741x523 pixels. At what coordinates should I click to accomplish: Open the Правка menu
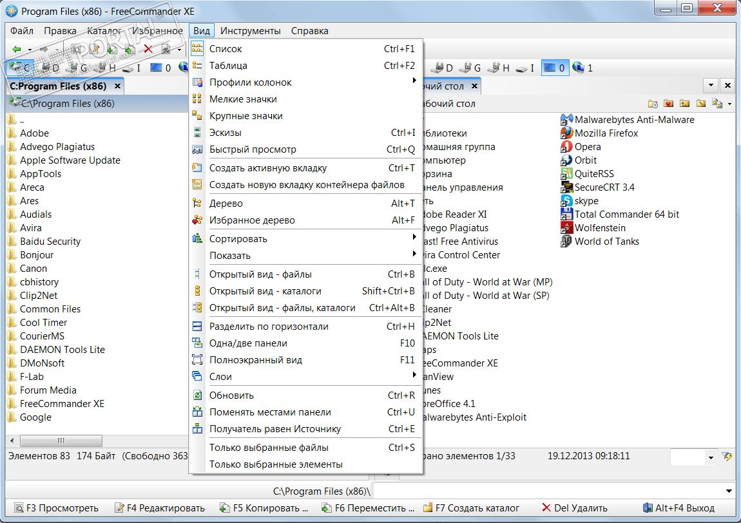(60, 31)
